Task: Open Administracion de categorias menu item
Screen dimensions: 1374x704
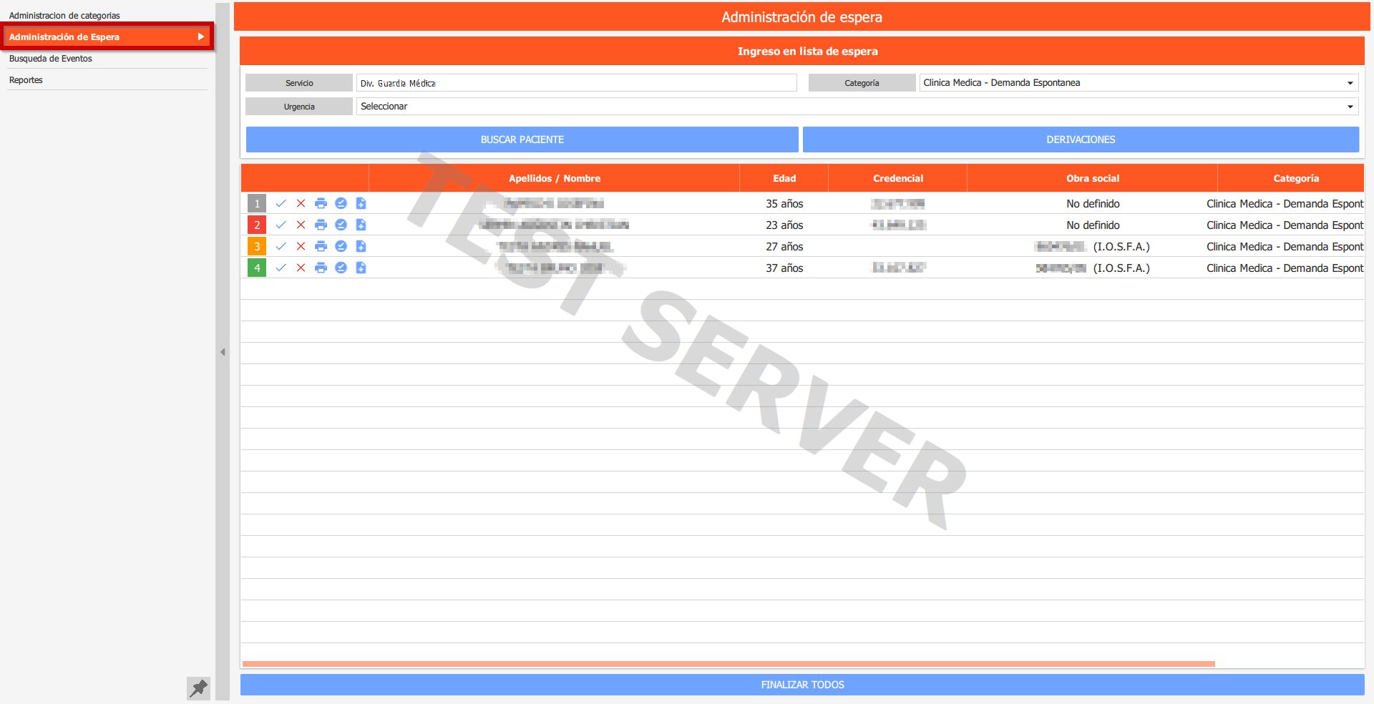Action: click(64, 16)
